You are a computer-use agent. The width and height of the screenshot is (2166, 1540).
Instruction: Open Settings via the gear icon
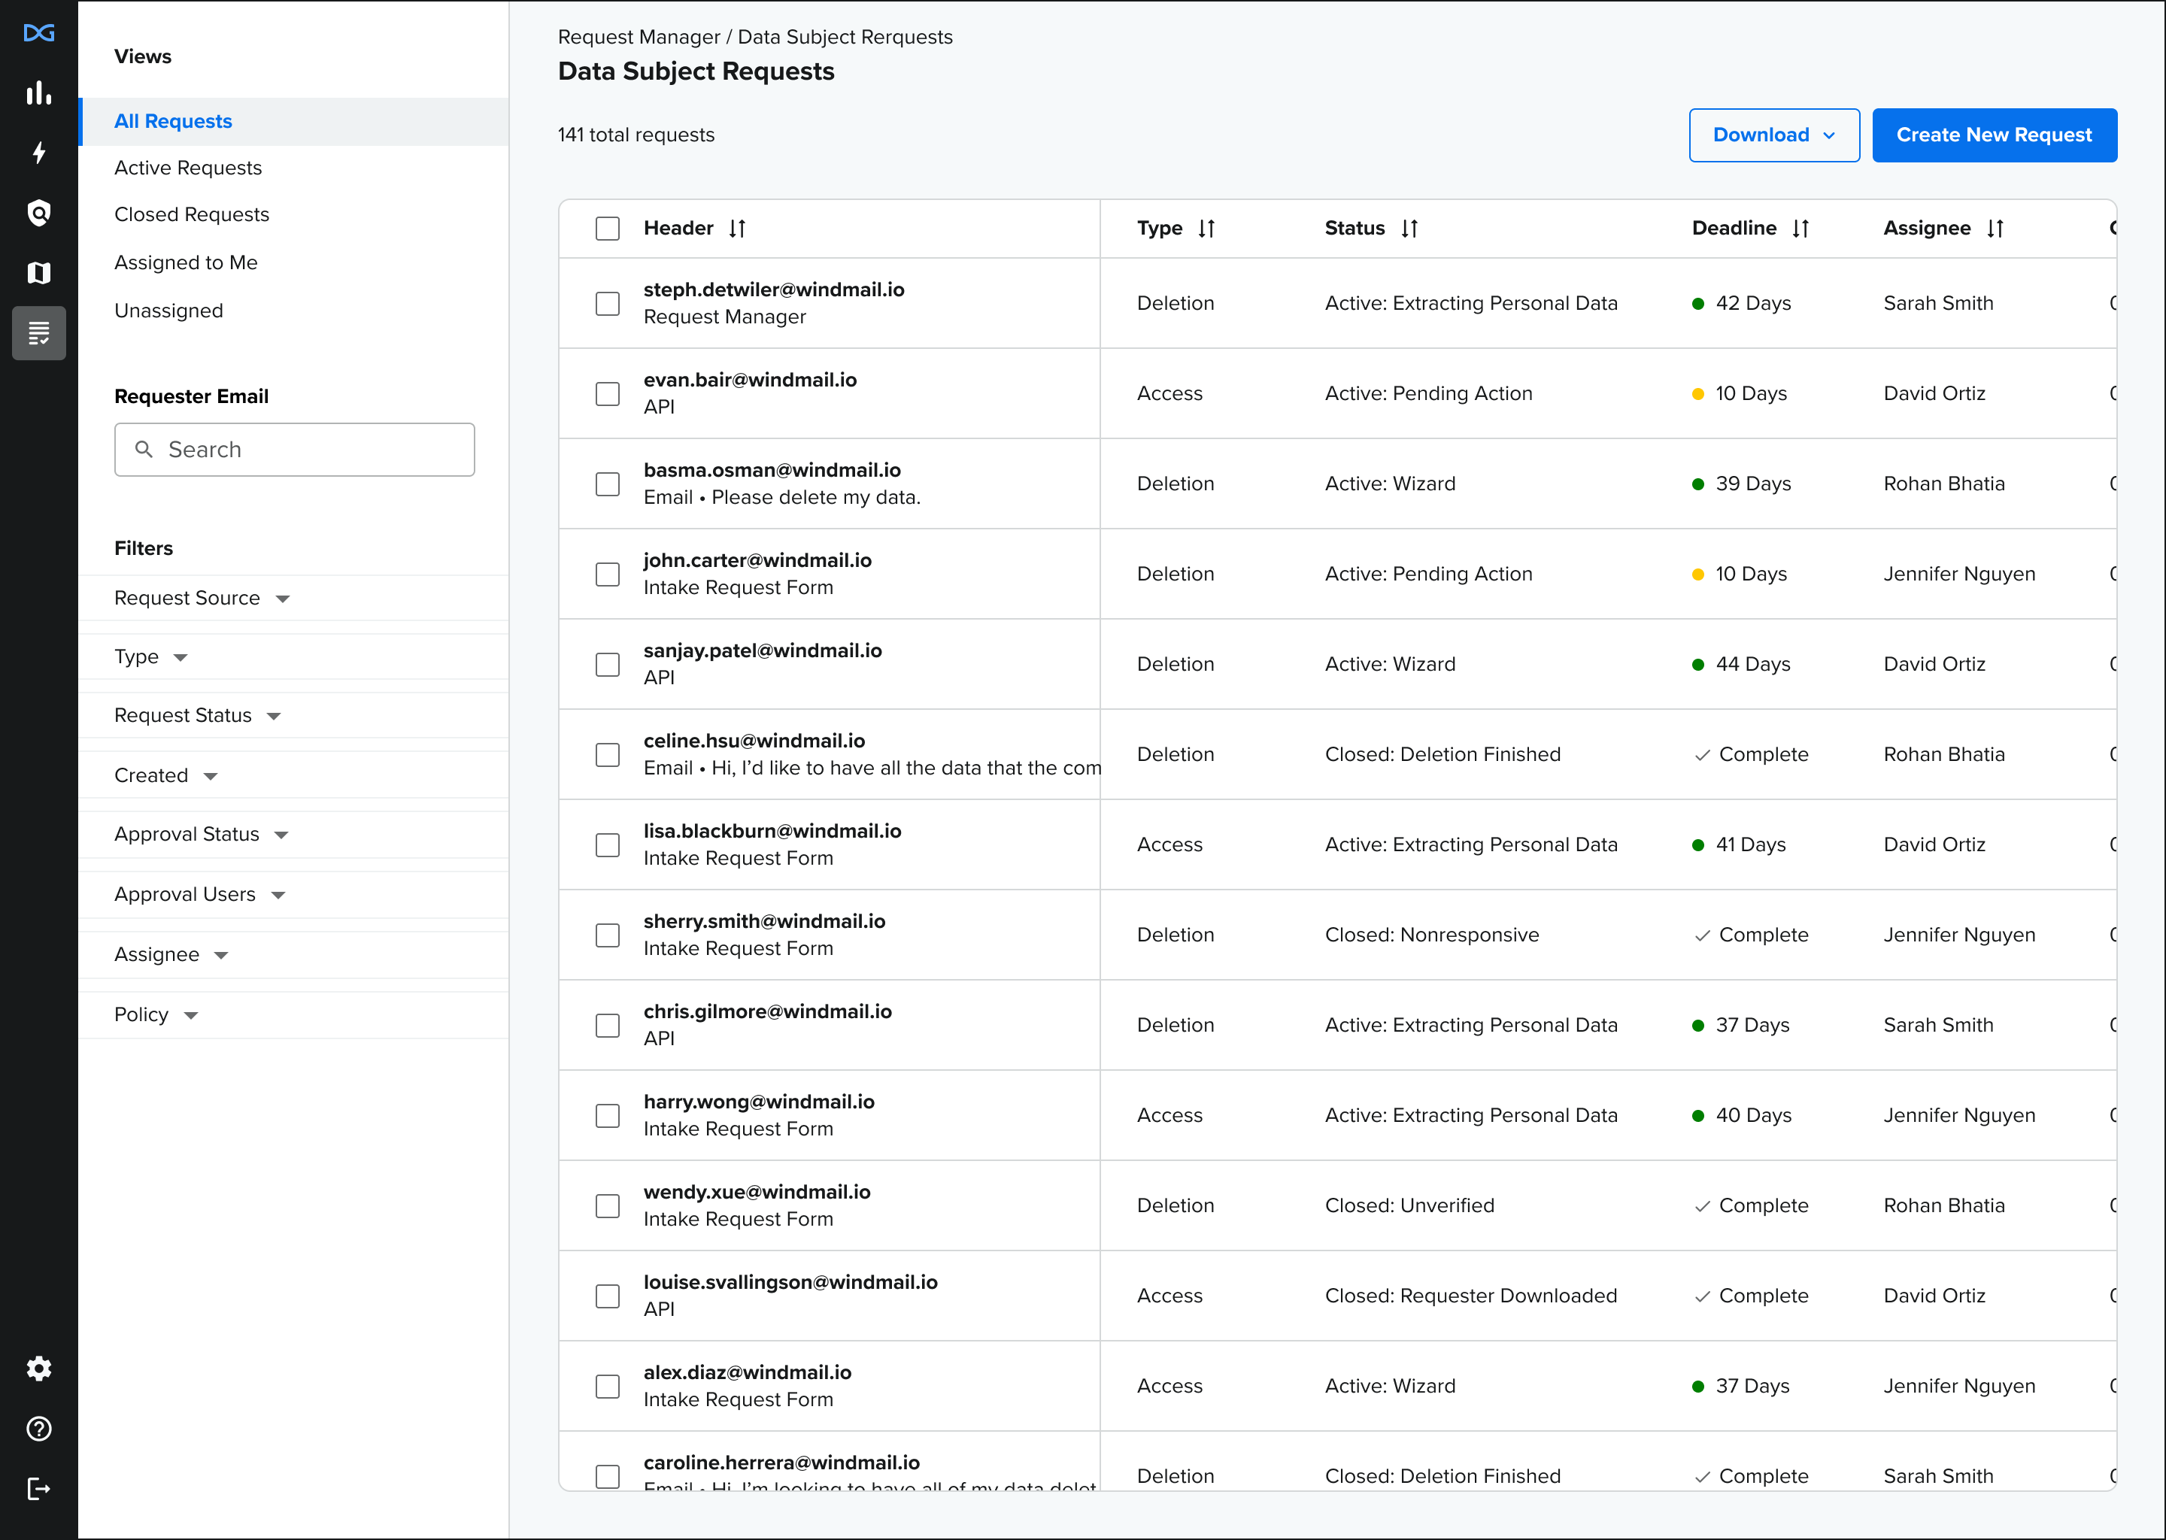click(x=39, y=1369)
